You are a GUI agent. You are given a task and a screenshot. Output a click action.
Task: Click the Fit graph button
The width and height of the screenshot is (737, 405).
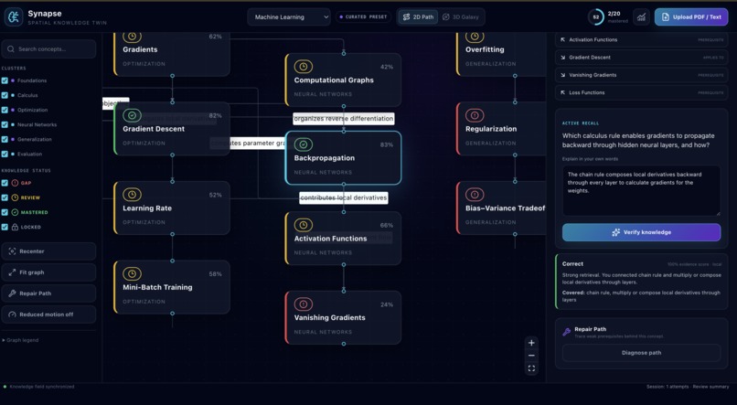(x=48, y=272)
